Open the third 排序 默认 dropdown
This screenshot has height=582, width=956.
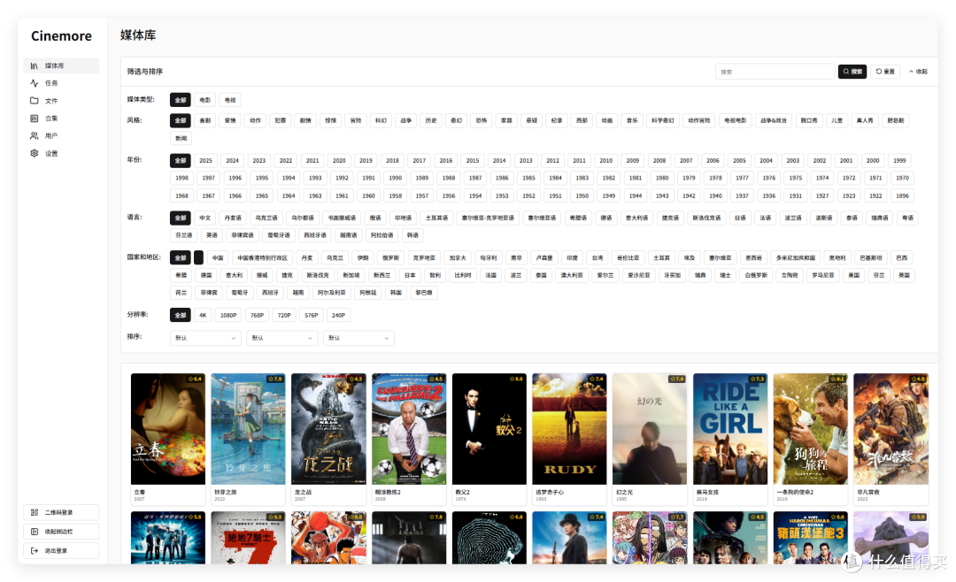358,338
